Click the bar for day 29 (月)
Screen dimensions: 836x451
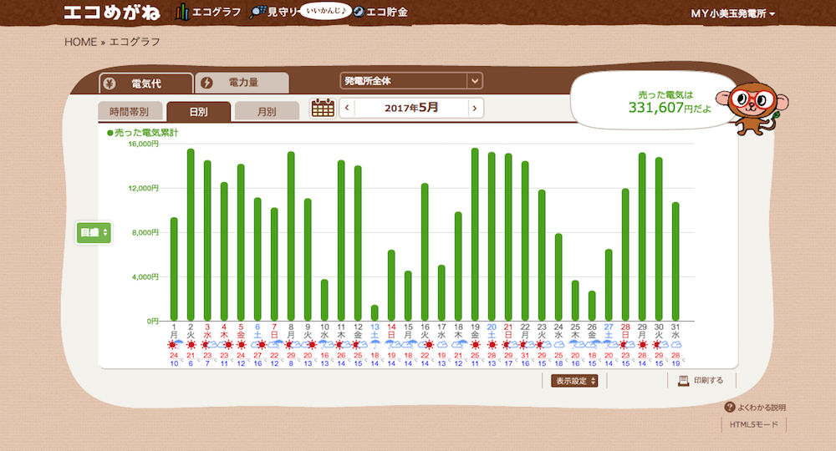[x=642, y=236]
